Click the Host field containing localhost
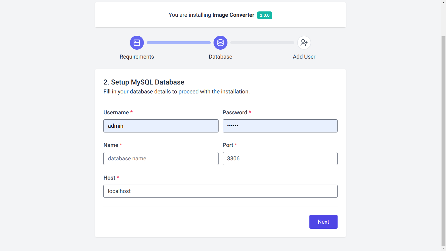Viewport: 446px width, 251px height. (220, 191)
